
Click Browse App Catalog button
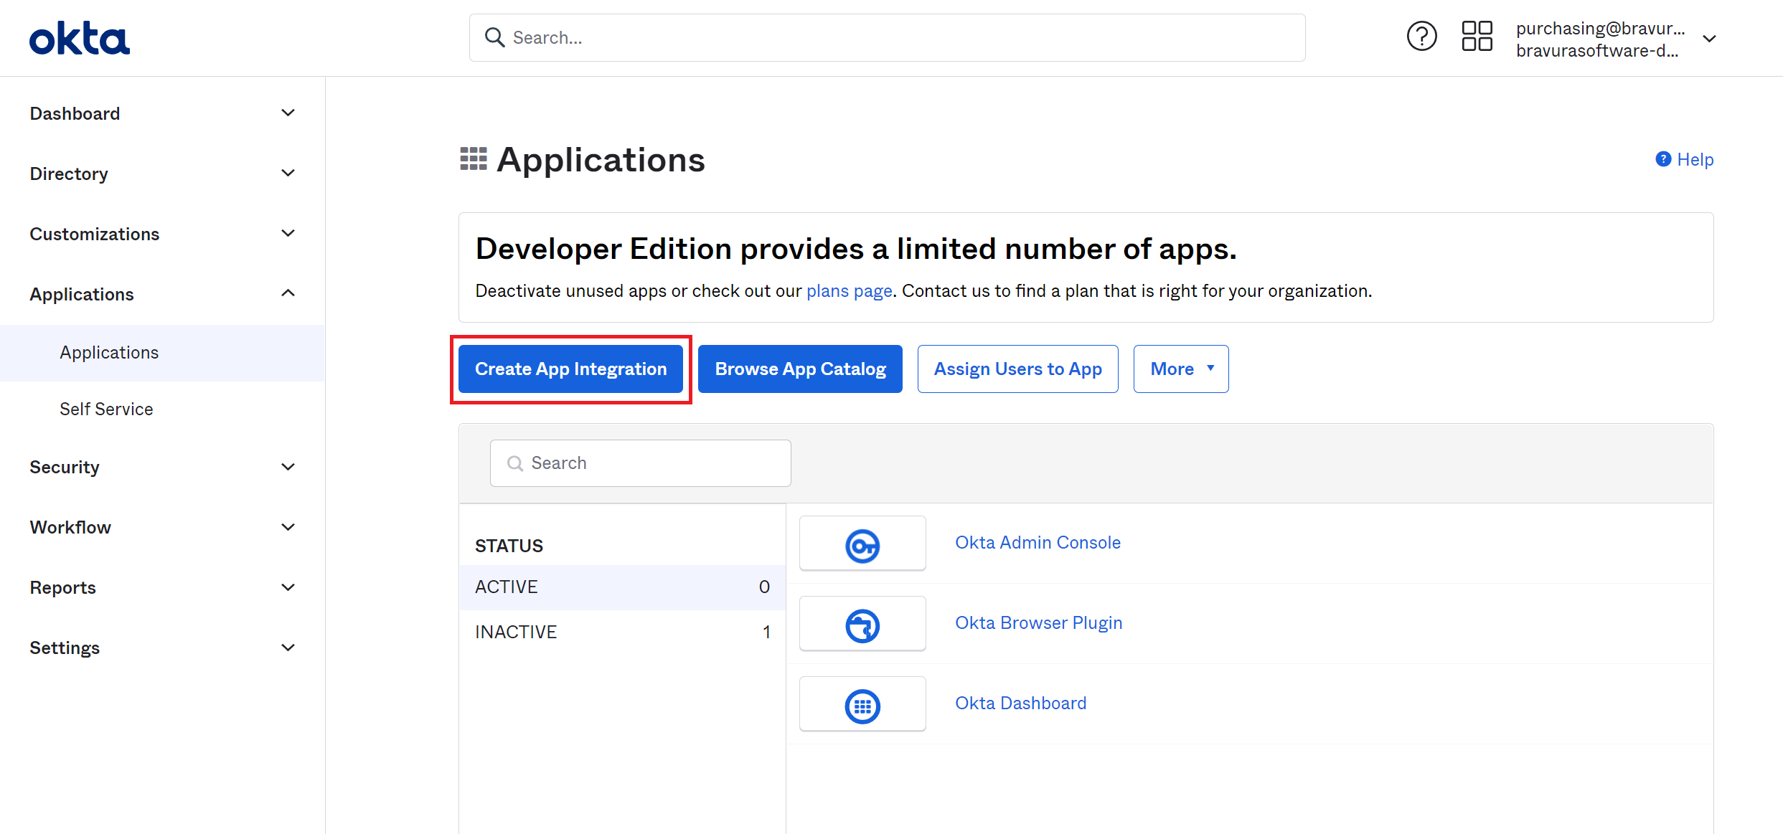click(800, 369)
